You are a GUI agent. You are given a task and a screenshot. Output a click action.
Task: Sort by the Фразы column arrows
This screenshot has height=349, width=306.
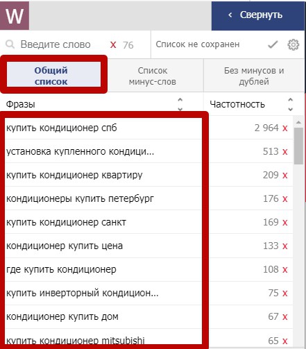(x=180, y=104)
